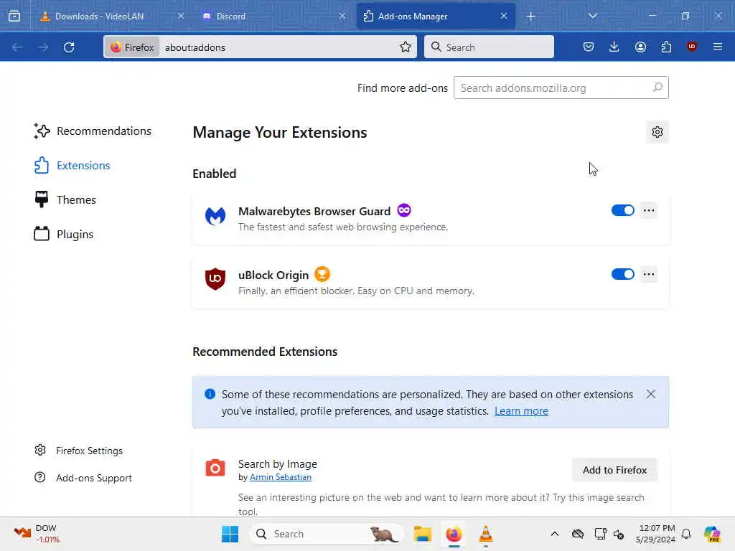Click the about:addons address bar
This screenshot has height=551, width=735.
click(x=260, y=47)
